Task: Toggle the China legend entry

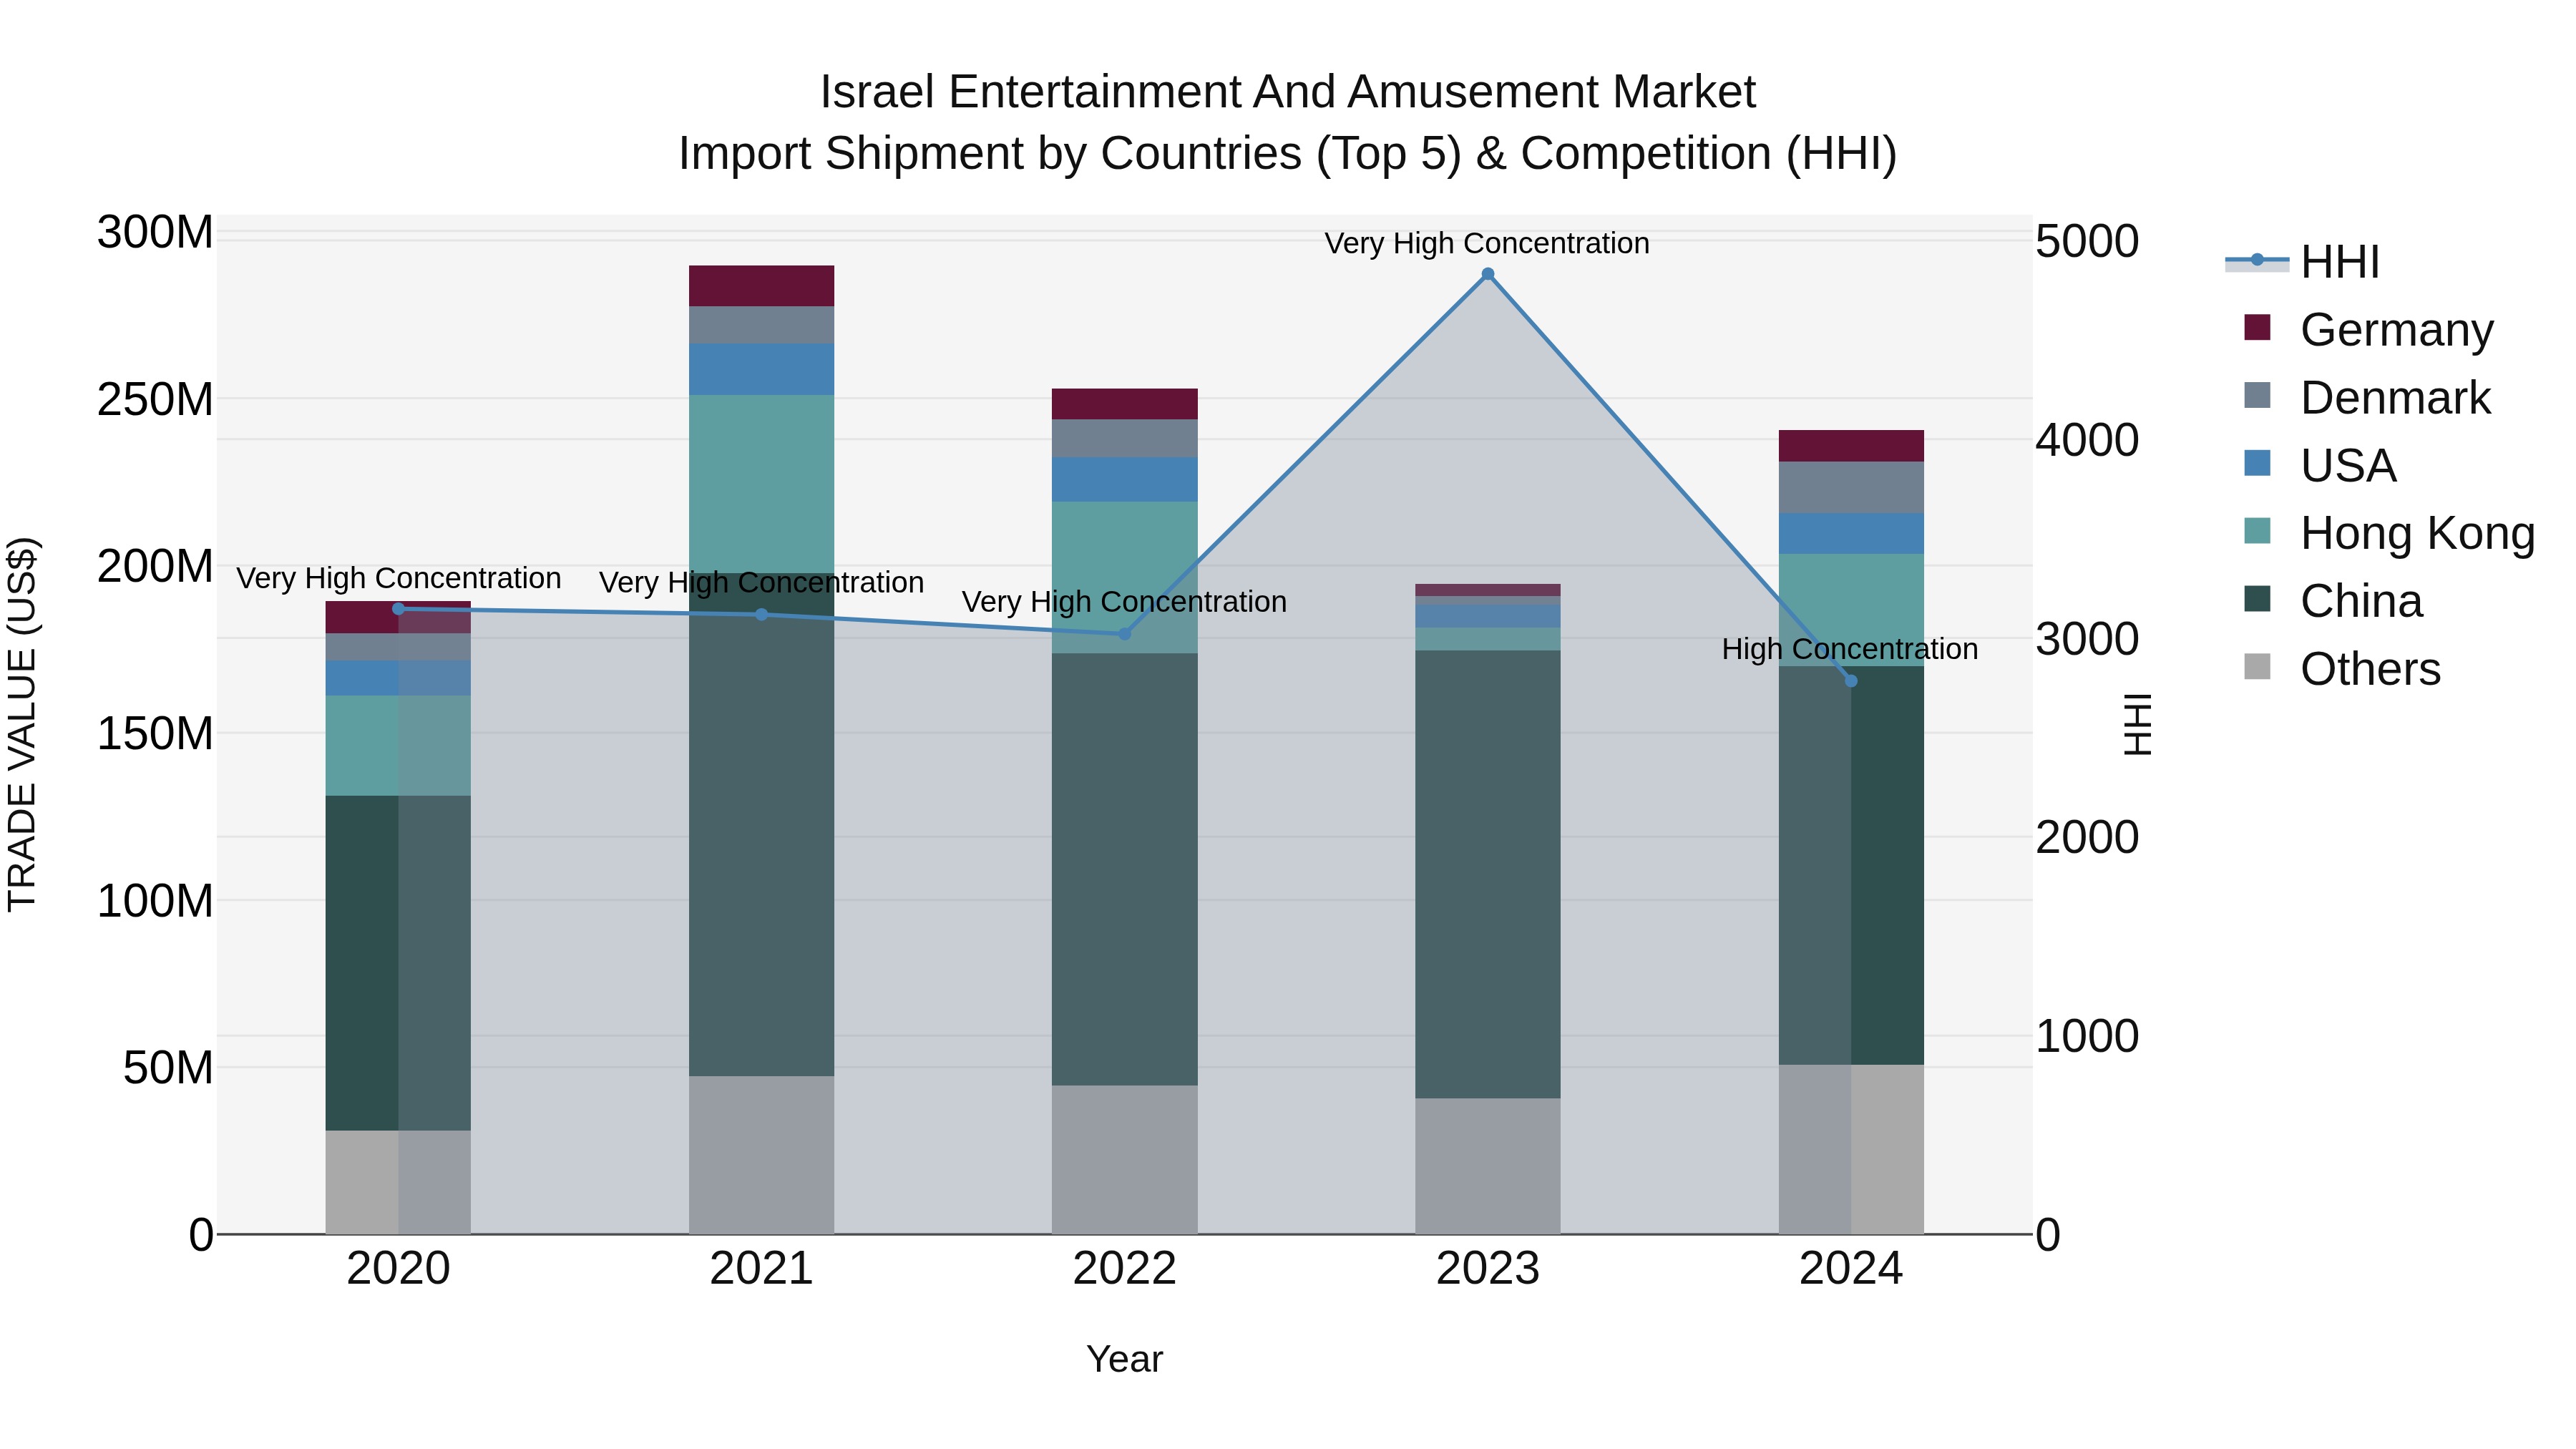Action: tap(2333, 601)
